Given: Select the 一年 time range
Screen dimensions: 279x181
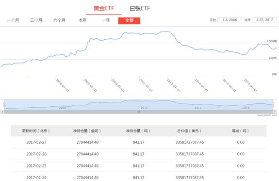Looking at the screenshot, I should click(x=106, y=20).
